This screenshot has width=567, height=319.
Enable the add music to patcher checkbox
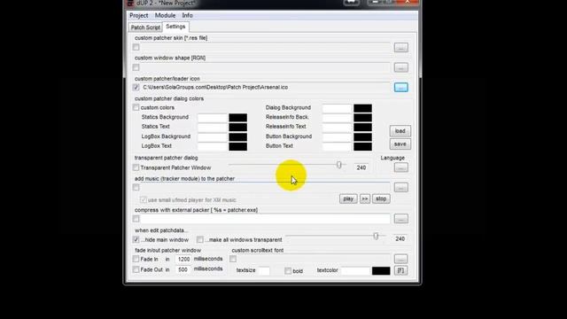point(136,187)
